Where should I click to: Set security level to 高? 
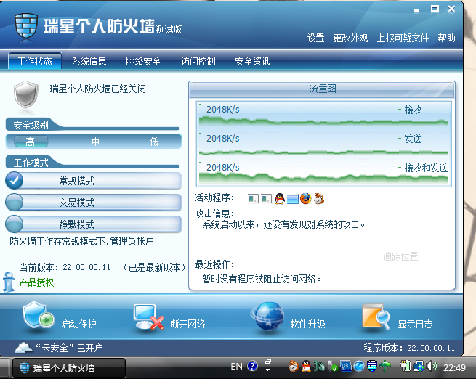[x=31, y=142]
